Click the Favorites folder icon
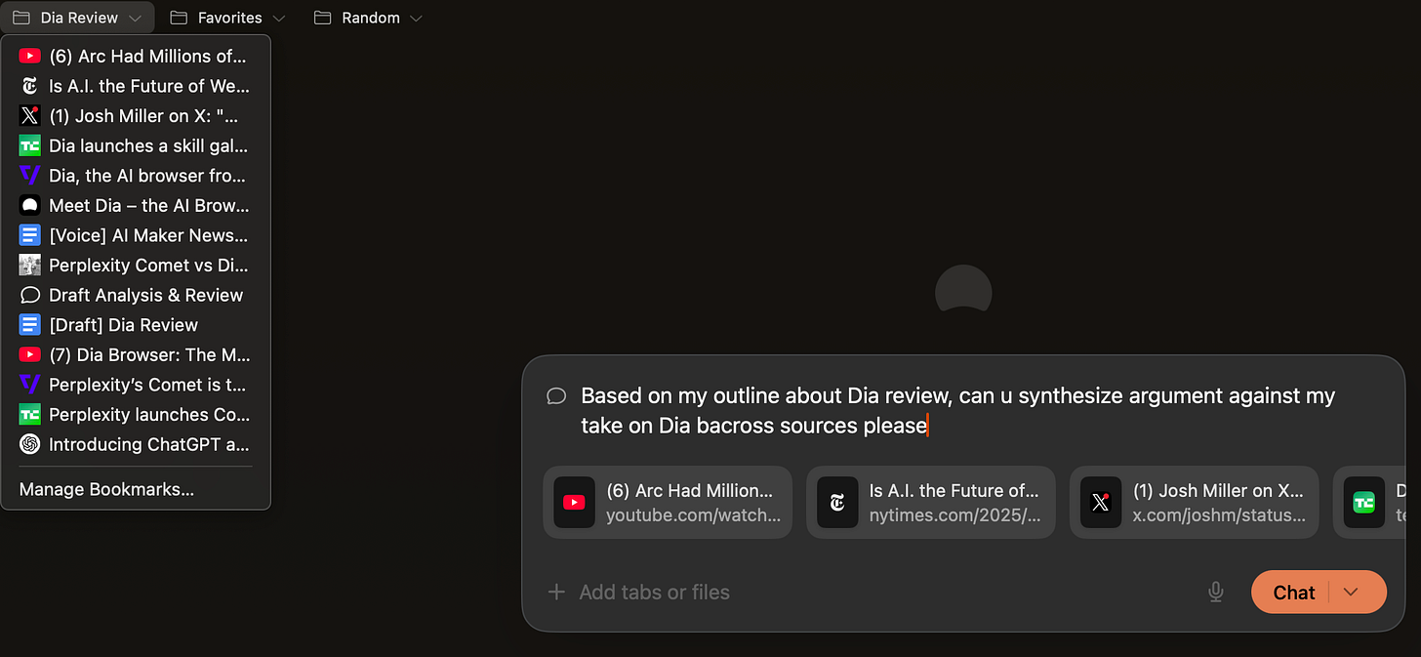Image resolution: width=1421 pixels, height=657 pixels. (x=179, y=18)
